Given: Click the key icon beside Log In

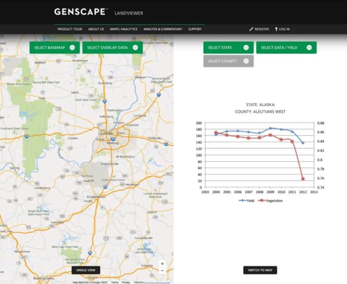Looking at the screenshot, I should [x=276, y=29].
